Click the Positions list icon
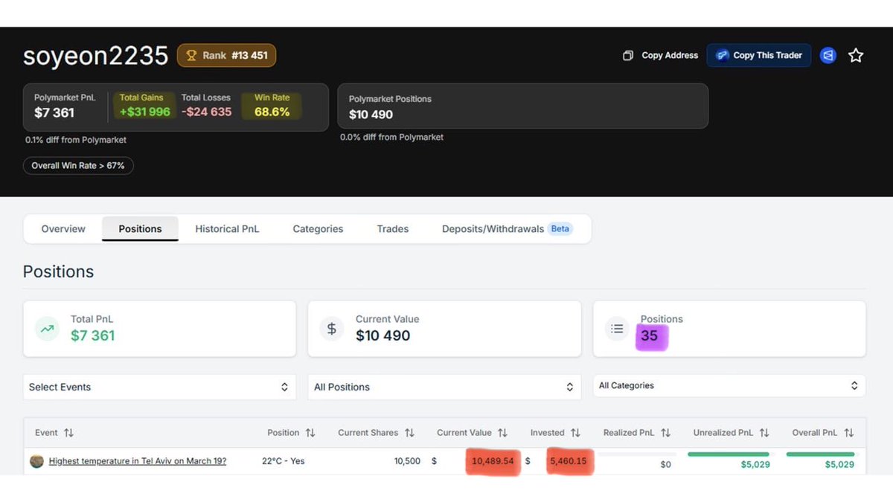This screenshot has width=893, height=502. click(x=617, y=328)
